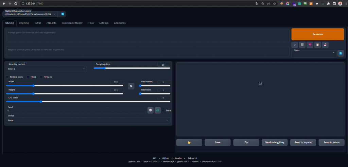Adjust the Batch count slider
This screenshot has height=167, width=348.
tap(155, 86)
